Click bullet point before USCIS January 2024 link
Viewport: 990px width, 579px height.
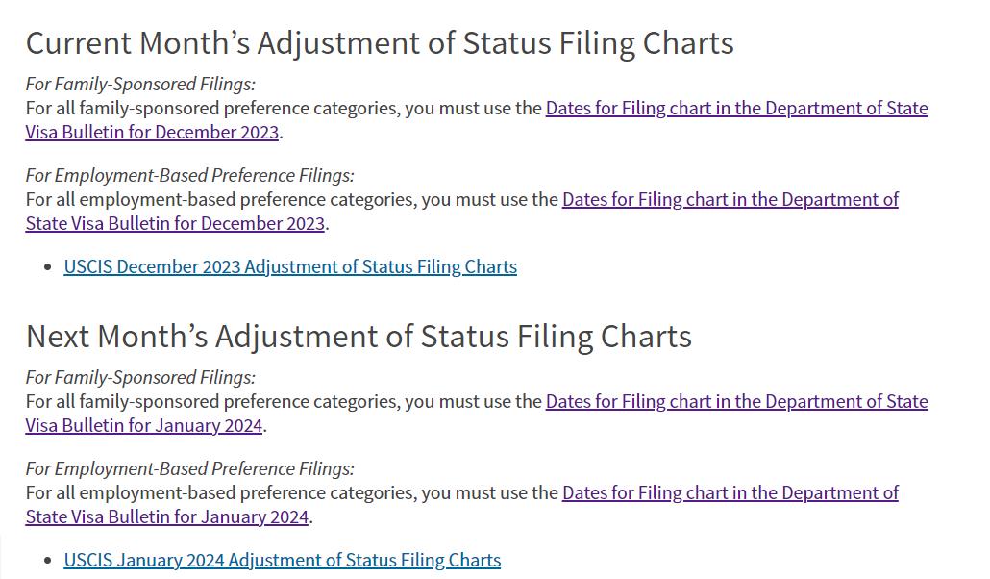(48, 561)
